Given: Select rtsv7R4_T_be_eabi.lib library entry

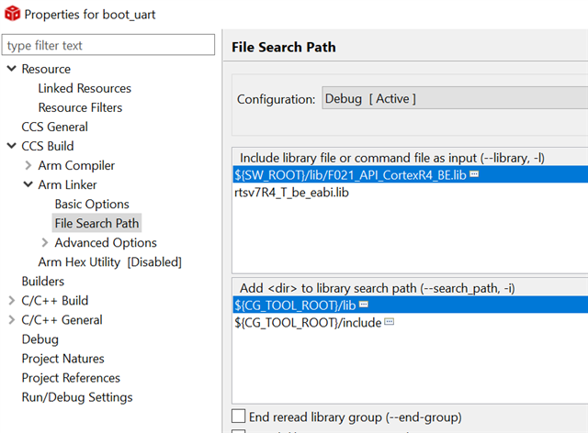Looking at the screenshot, I should (291, 193).
